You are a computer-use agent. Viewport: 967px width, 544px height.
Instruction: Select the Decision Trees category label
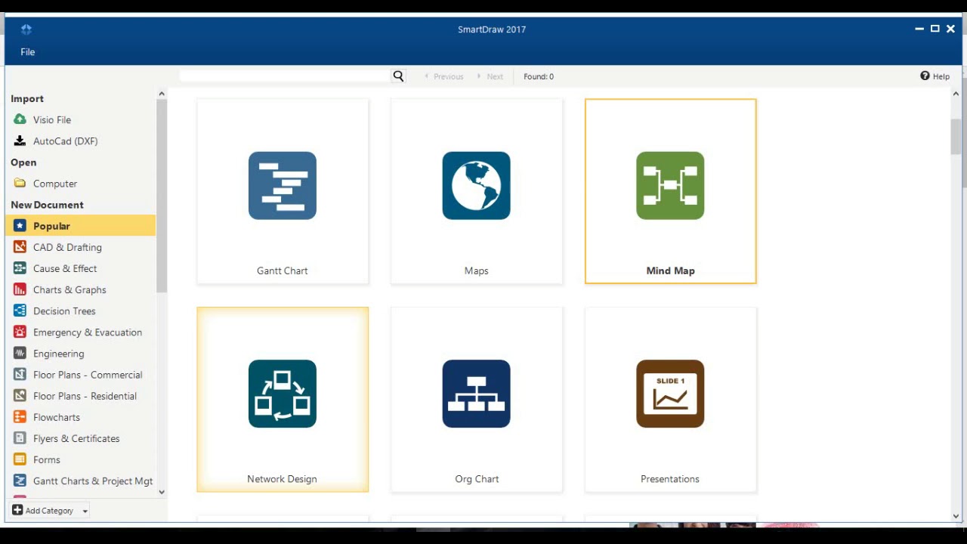64,311
